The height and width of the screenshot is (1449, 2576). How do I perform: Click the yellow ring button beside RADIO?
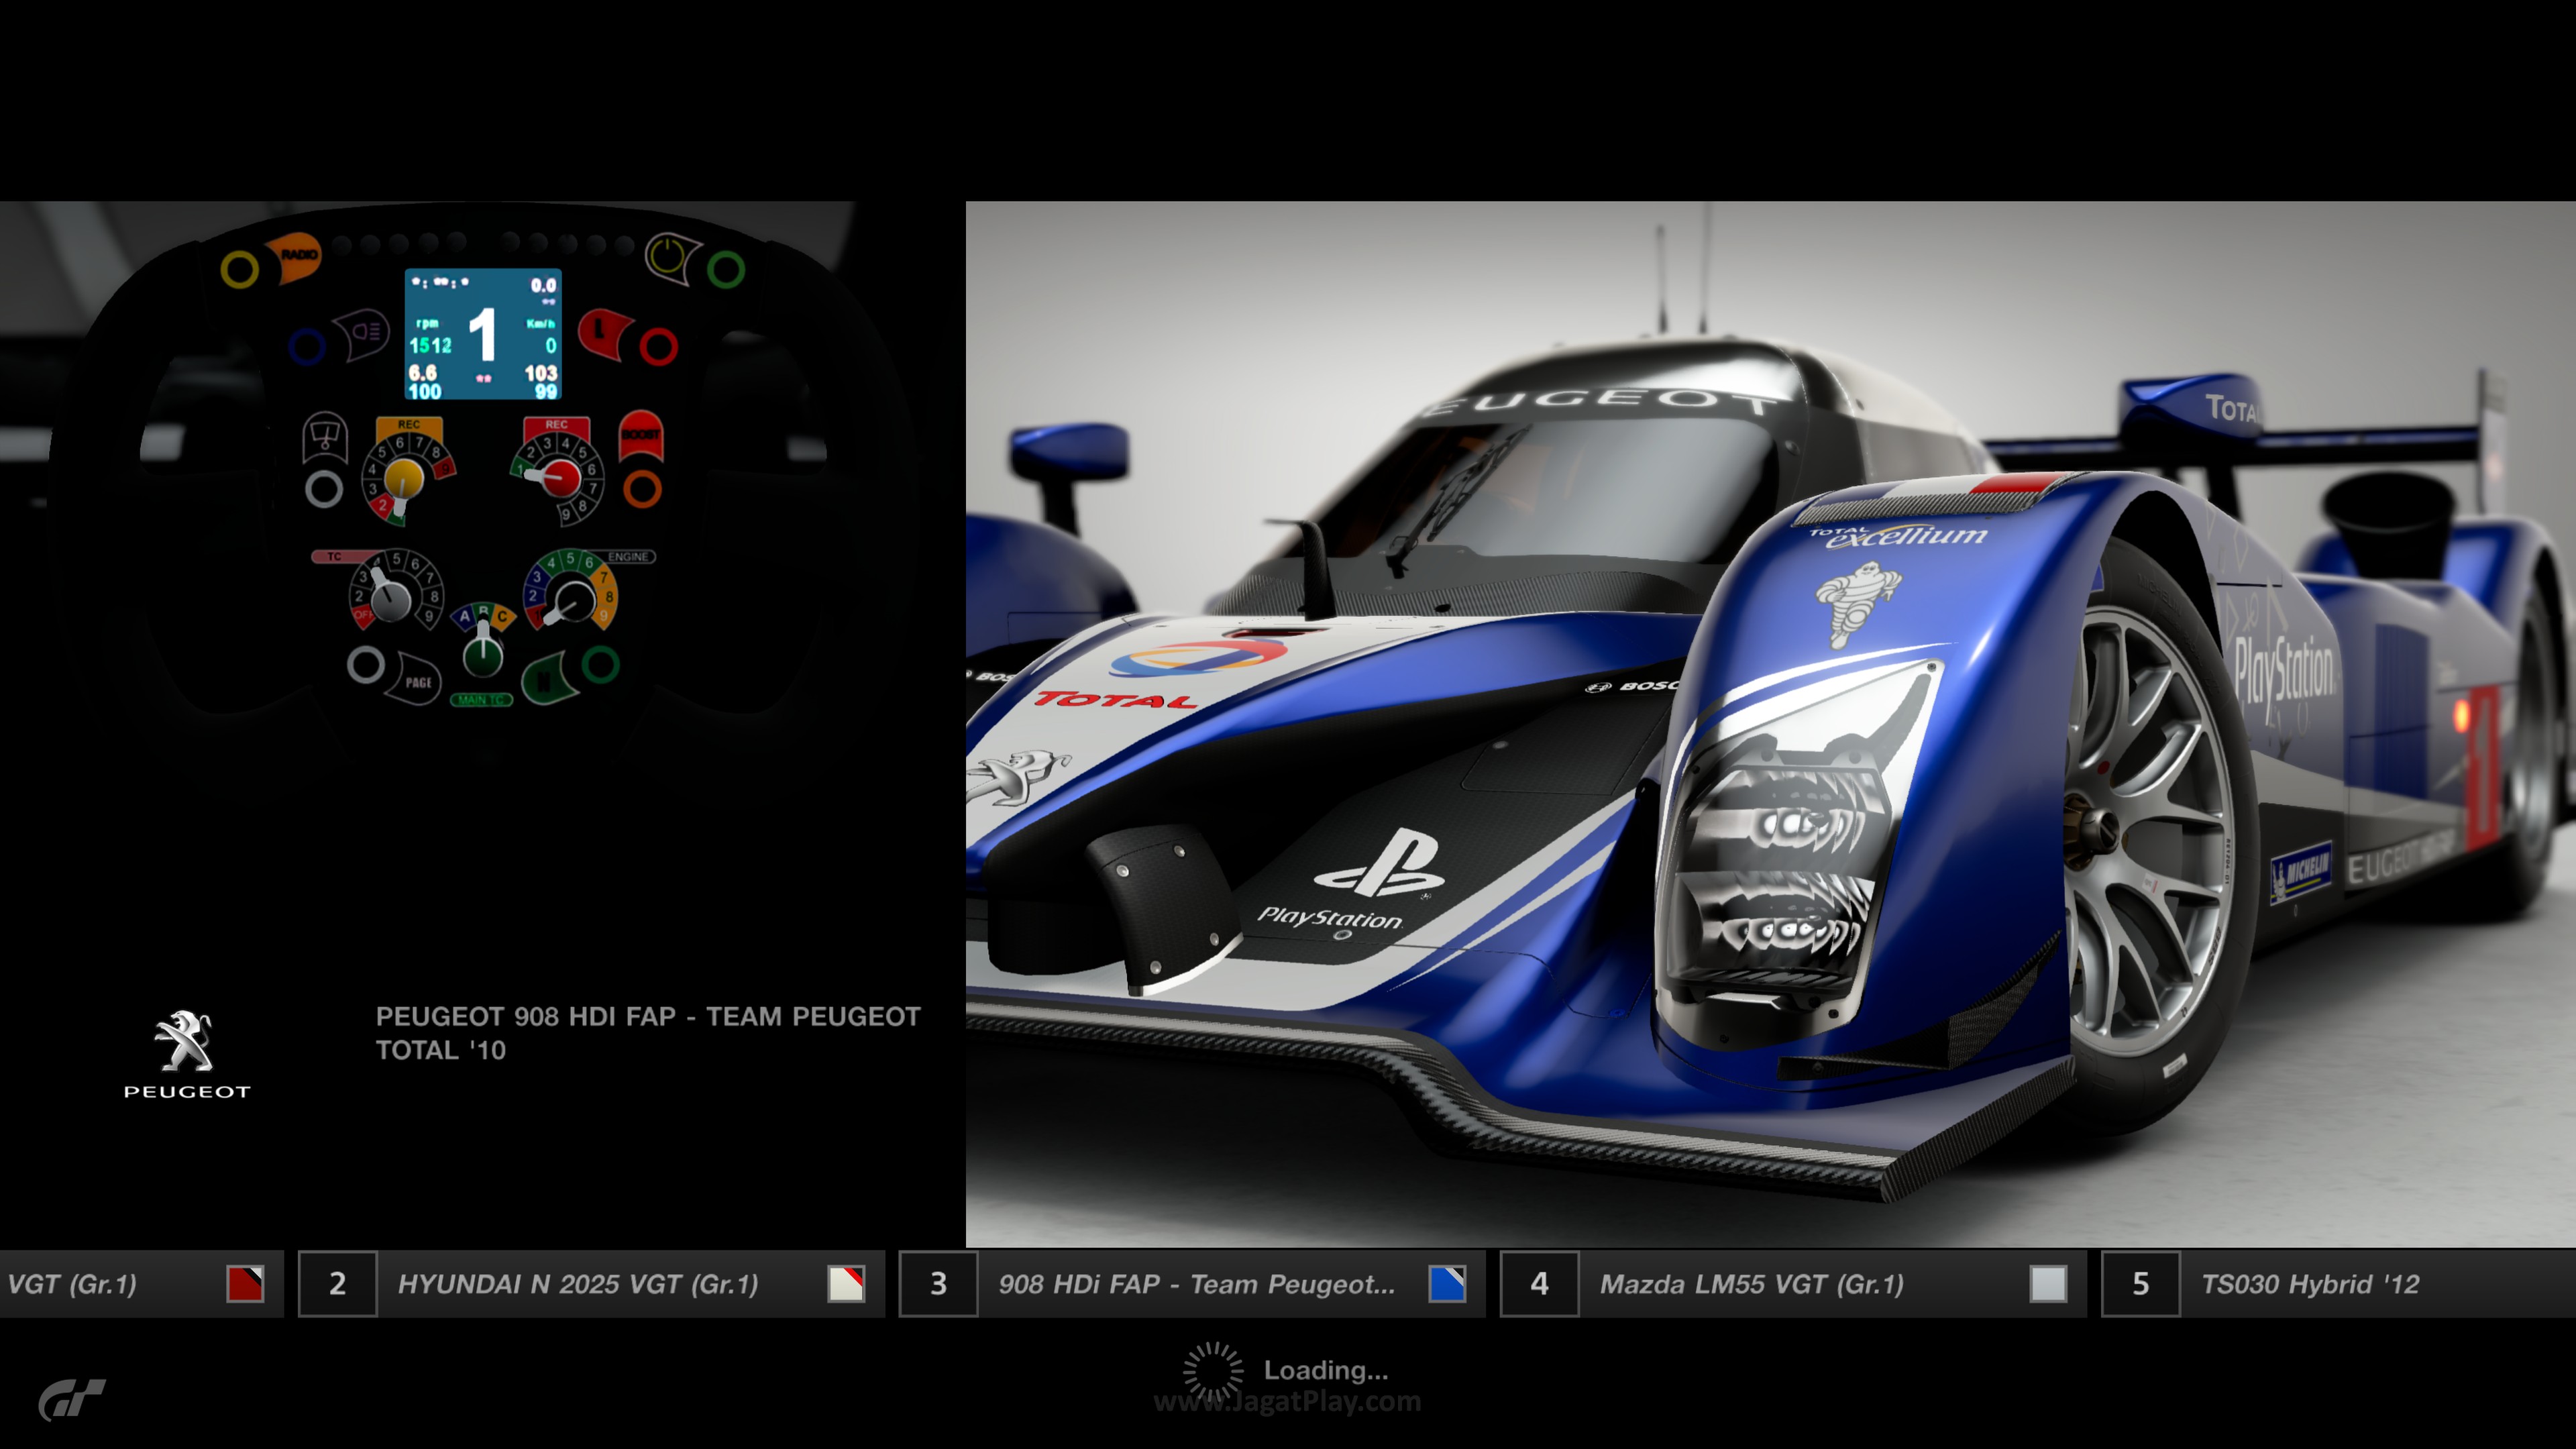click(x=239, y=269)
